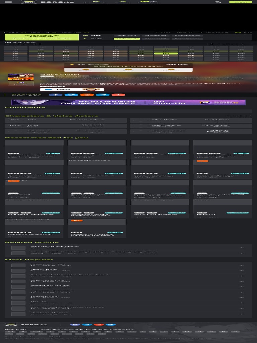Add Attack on Titan with plus icon
Viewport: 257px width, 343px height.
(x=242, y=265)
